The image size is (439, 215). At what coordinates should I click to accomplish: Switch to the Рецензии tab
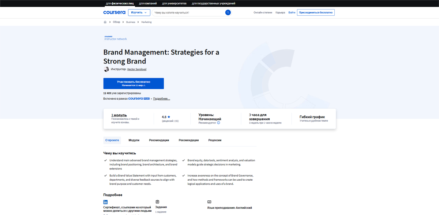click(x=215, y=140)
